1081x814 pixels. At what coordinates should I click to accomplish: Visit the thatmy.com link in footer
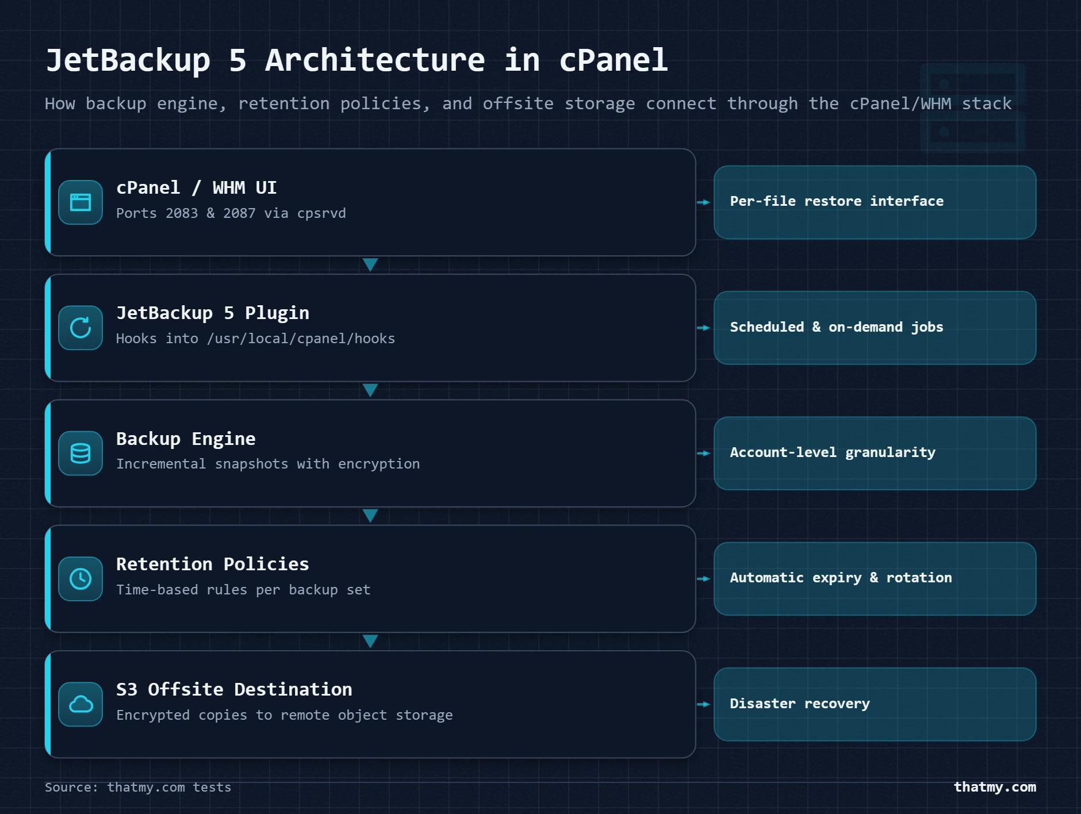(995, 787)
